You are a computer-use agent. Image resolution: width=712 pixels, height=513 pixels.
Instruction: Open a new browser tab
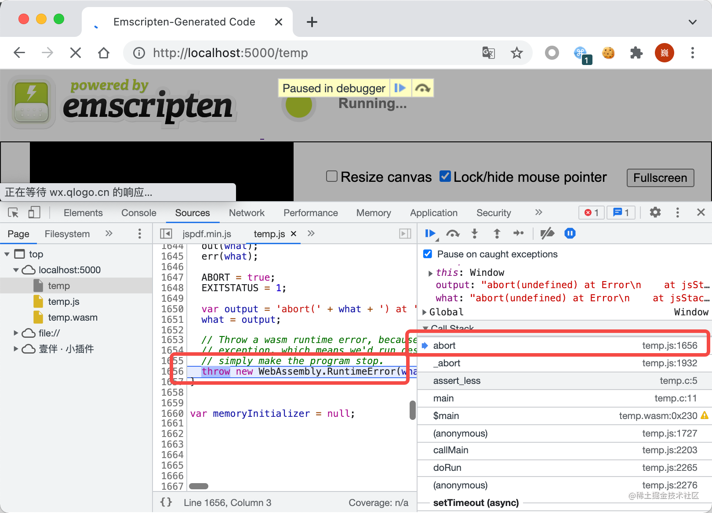[x=312, y=22]
